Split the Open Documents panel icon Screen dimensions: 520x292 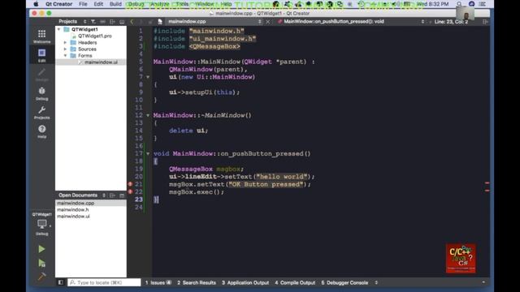(112, 195)
